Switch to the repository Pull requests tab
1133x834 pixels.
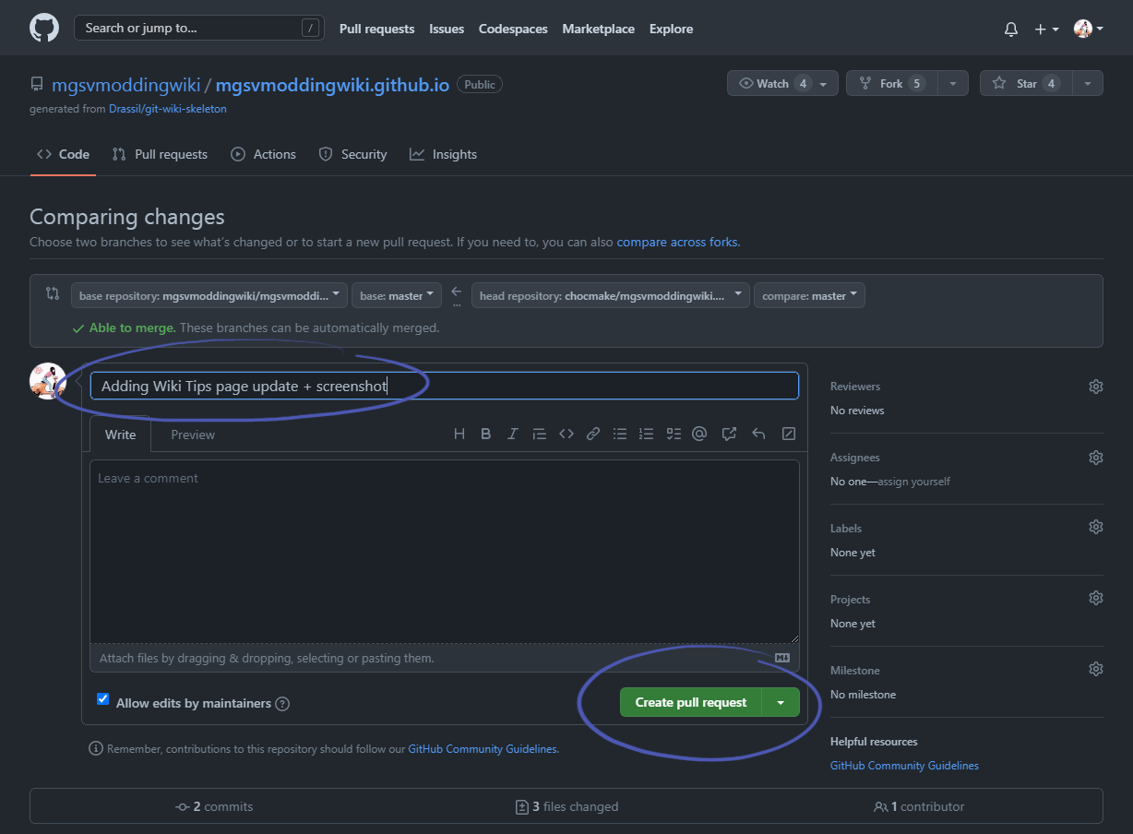tap(160, 154)
